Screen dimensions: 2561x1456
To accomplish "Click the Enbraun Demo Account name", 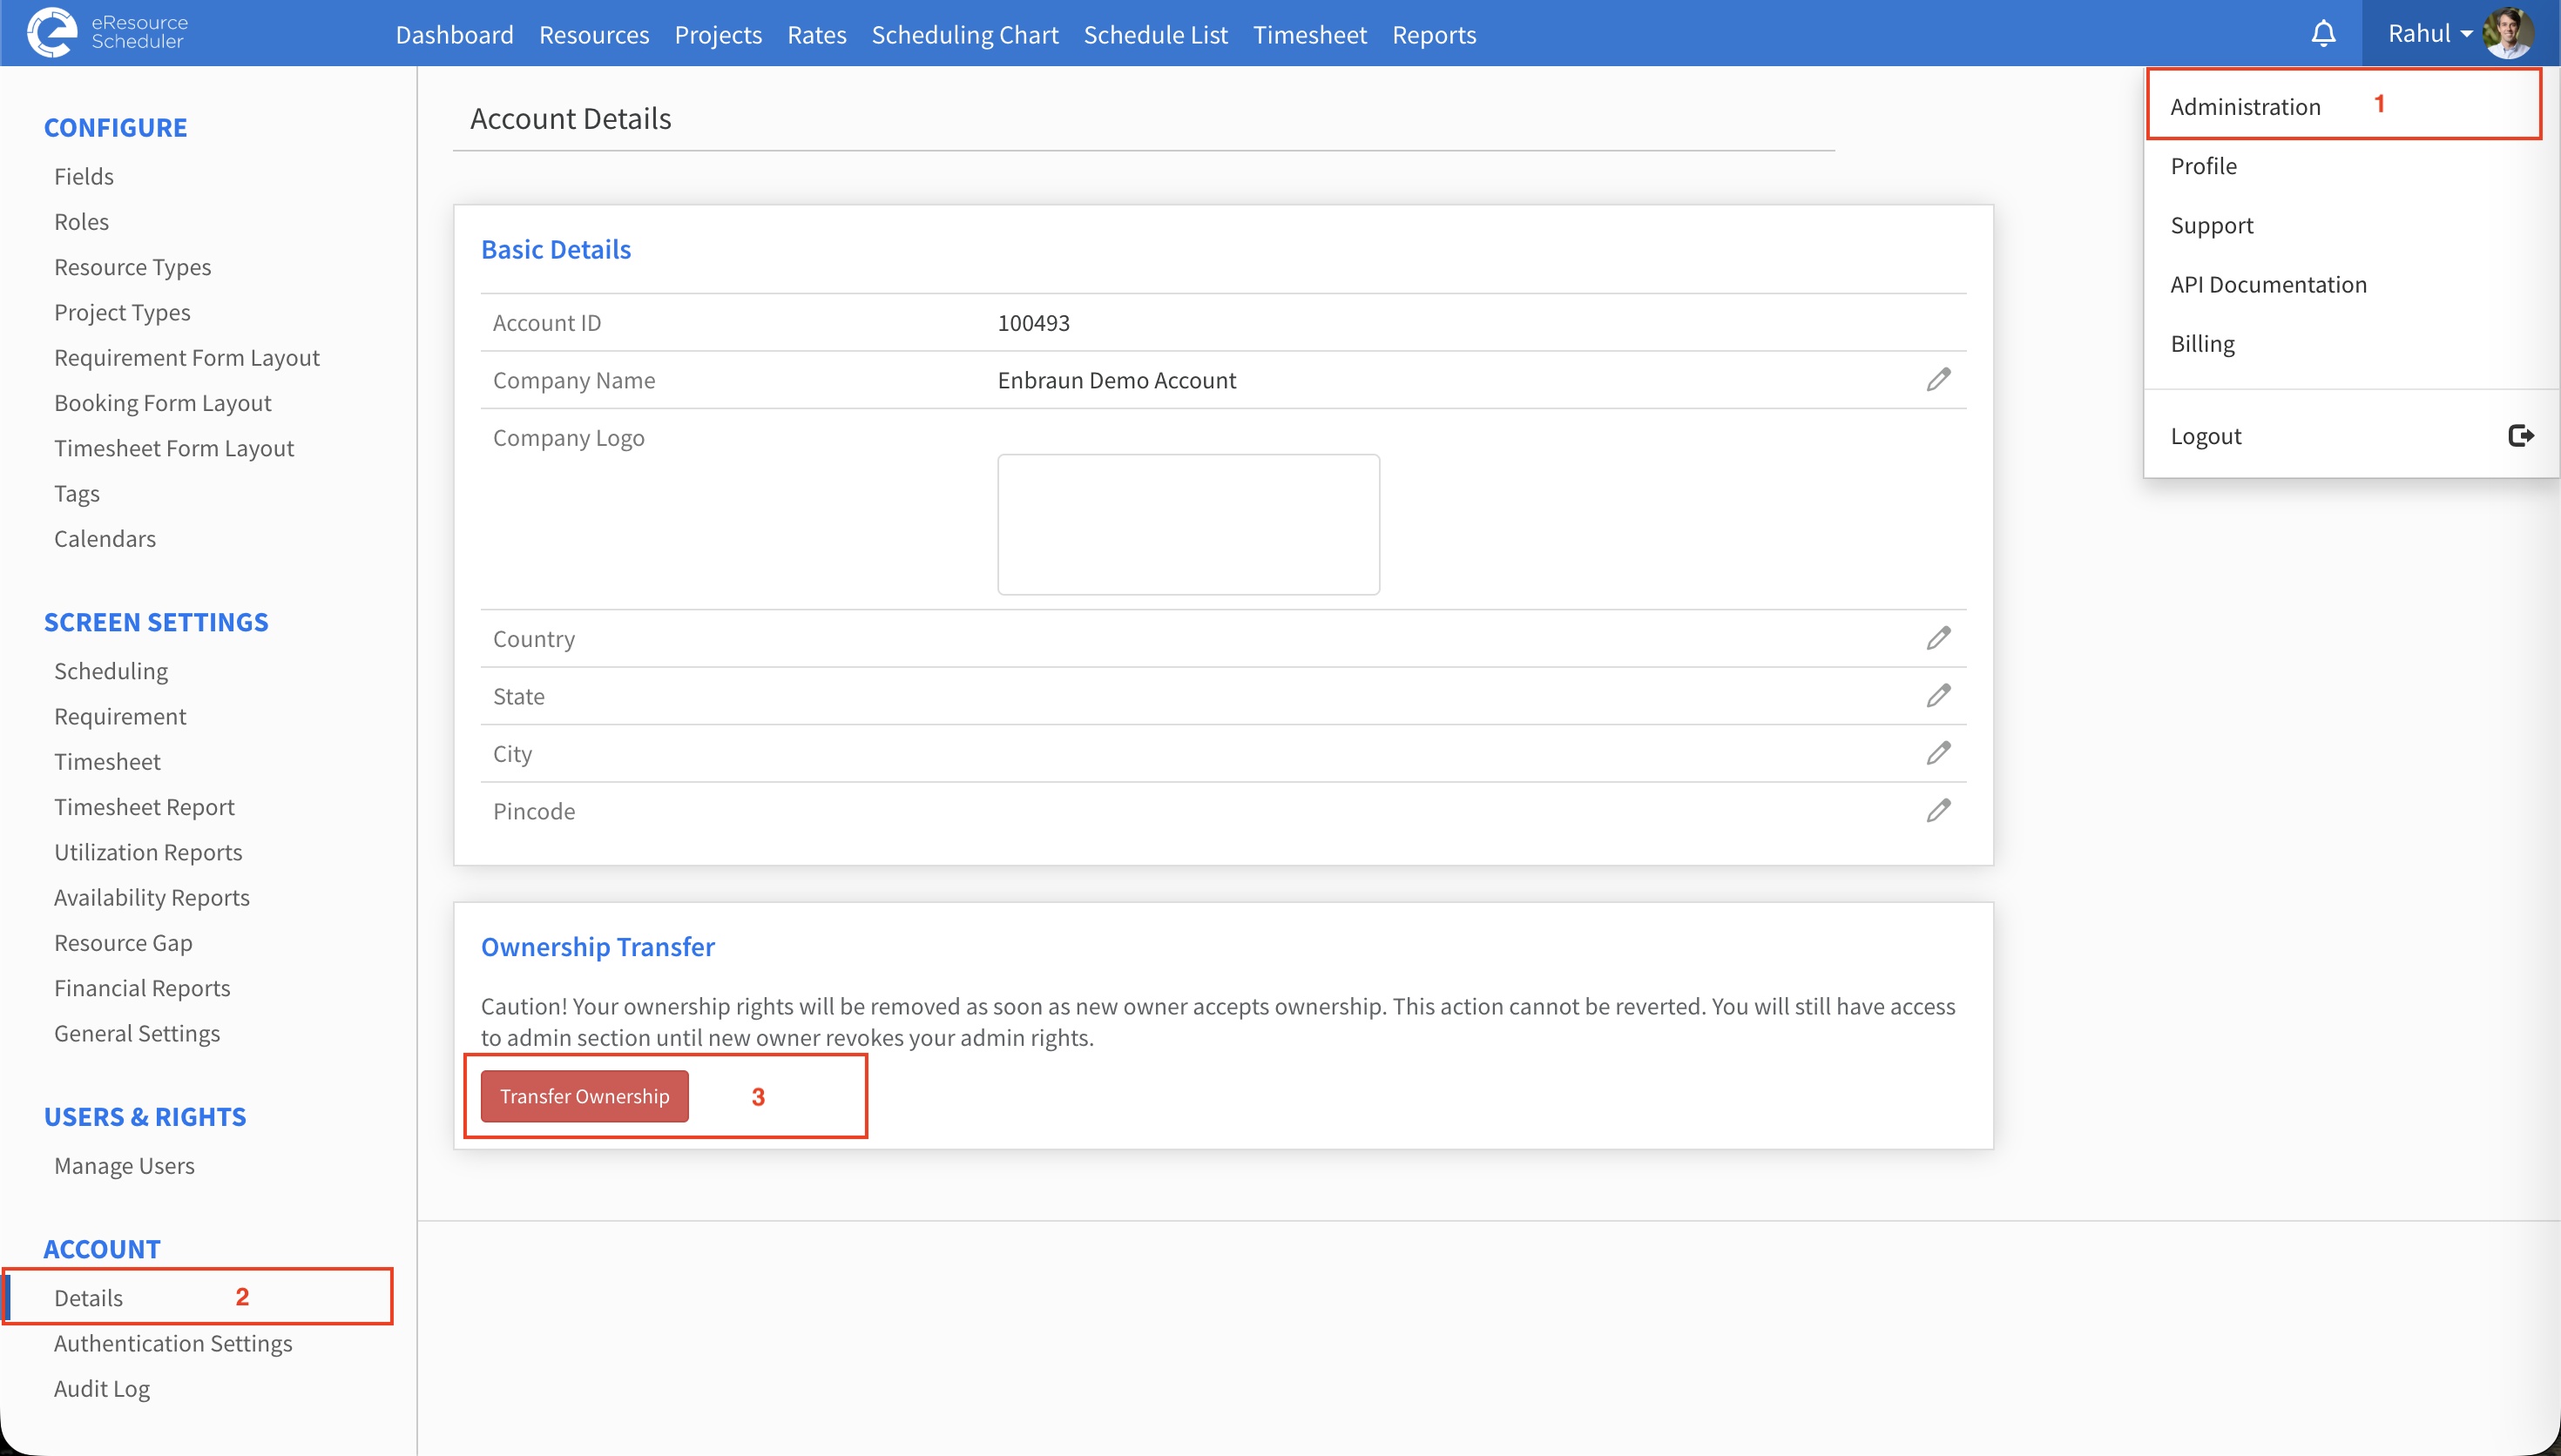I will tap(1116, 380).
